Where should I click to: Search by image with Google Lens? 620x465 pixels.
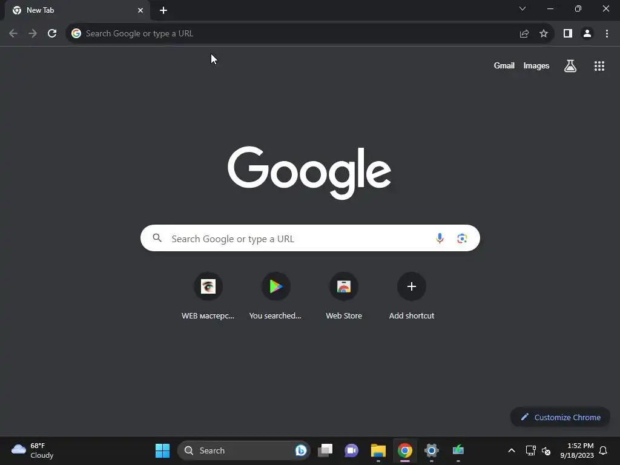tap(462, 239)
